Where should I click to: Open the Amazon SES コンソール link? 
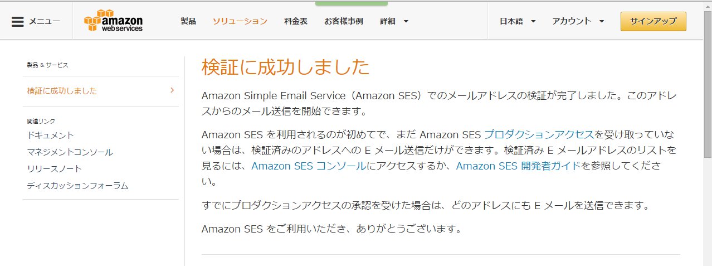[309, 166]
